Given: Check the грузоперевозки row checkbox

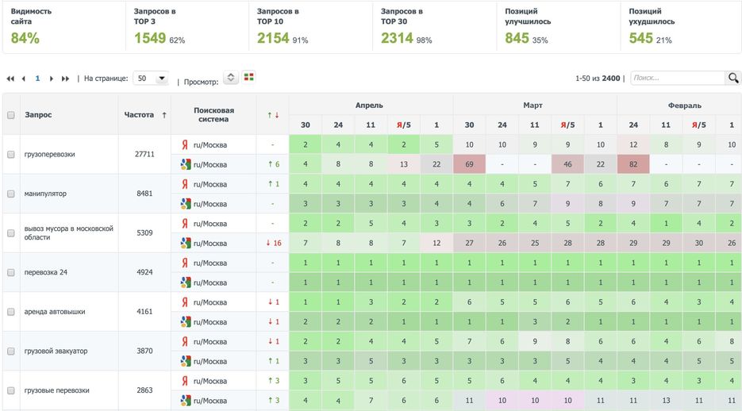Looking at the screenshot, I should tap(11, 155).
